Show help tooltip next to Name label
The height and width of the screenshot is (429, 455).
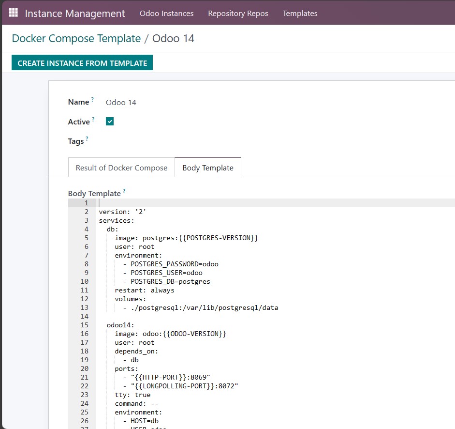(92, 99)
